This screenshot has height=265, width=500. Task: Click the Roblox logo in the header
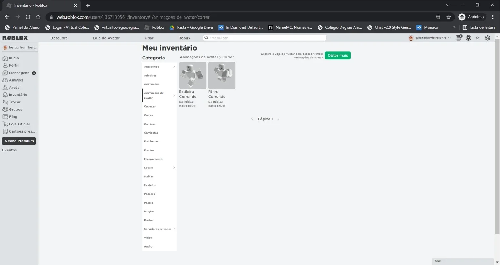coord(15,38)
